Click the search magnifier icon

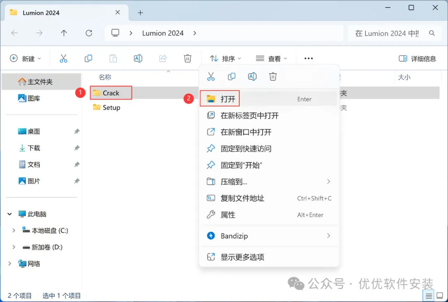[432, 33]
